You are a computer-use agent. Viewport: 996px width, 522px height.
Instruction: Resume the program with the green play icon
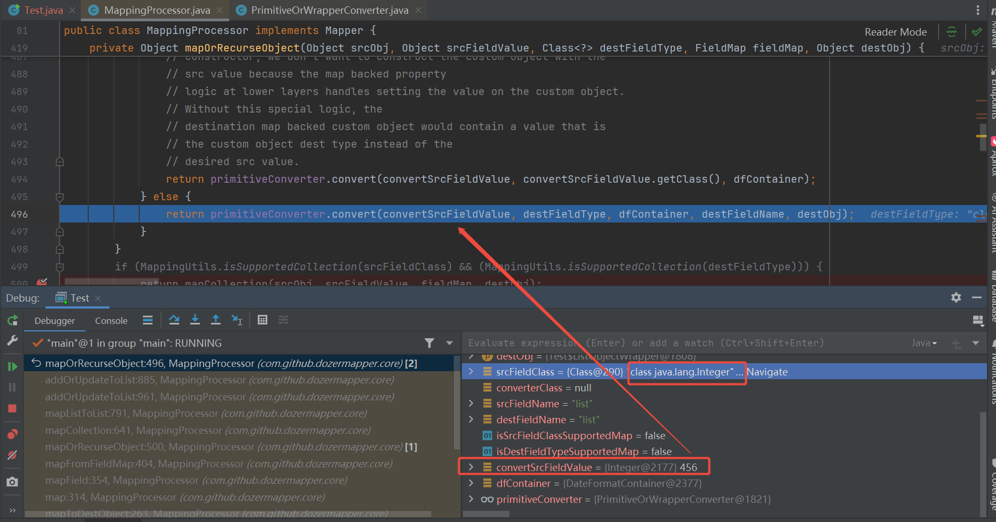(12, 366)
